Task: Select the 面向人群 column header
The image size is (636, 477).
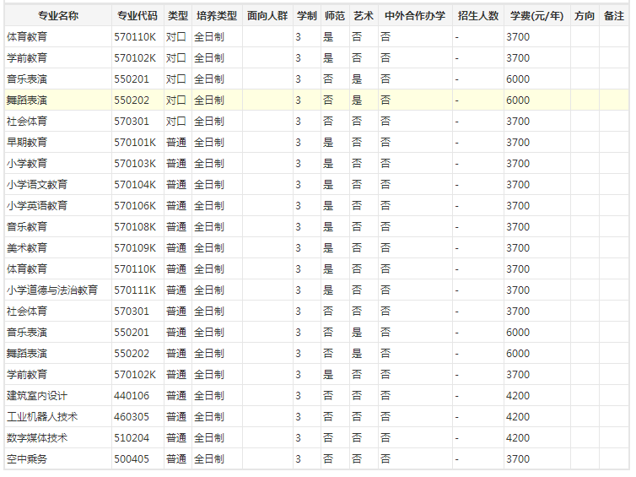Action: 267,16
